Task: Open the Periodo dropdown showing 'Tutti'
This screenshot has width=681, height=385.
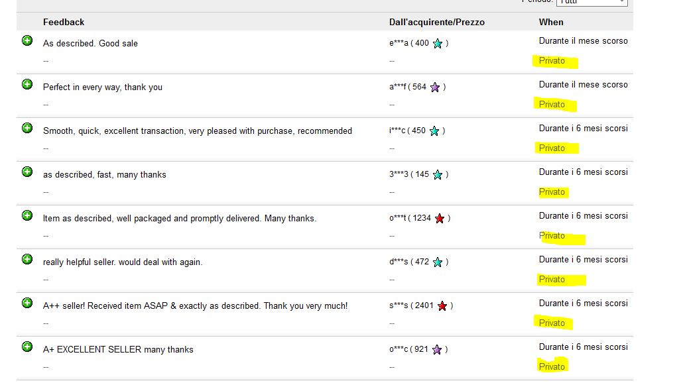Action: point(591,2)
